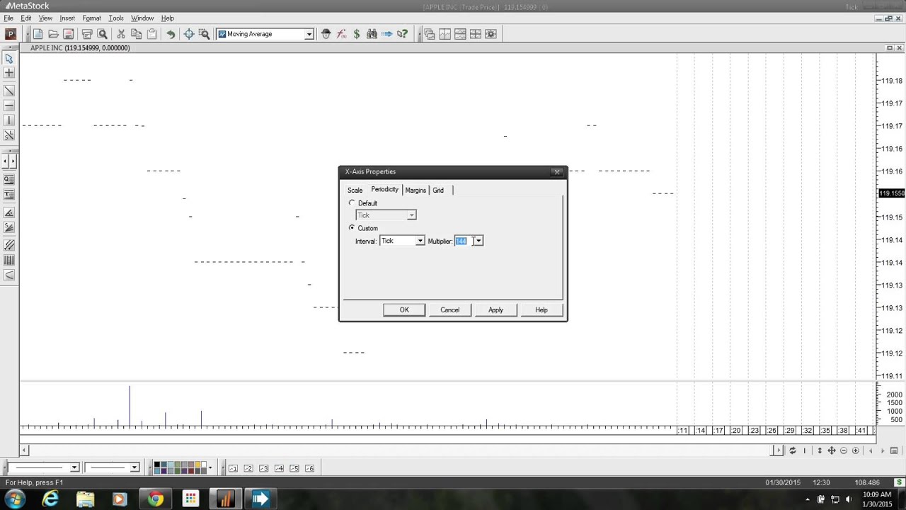Viewport: 906px width, 510px height.
Task: Select the pointer arrow tool in left toolbar
Action: 9,58
